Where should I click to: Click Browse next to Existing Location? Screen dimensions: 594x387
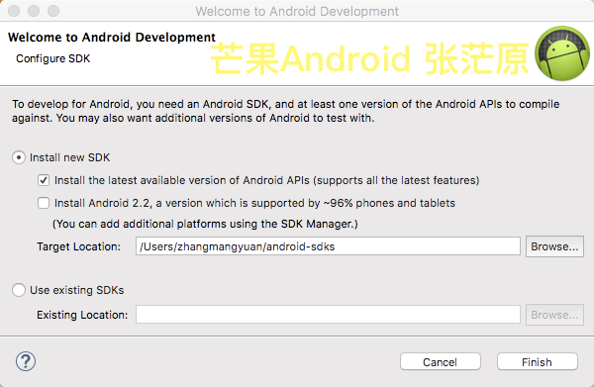(x=554, y=315)
